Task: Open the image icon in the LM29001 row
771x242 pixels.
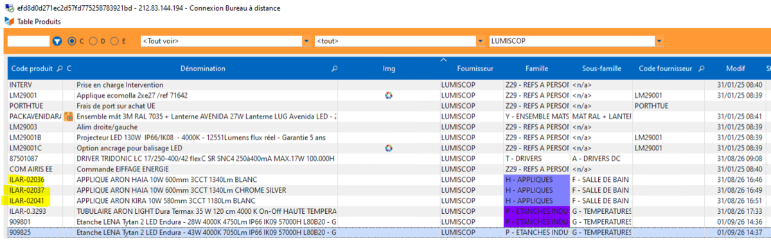Action: click(x=389, y=95)
